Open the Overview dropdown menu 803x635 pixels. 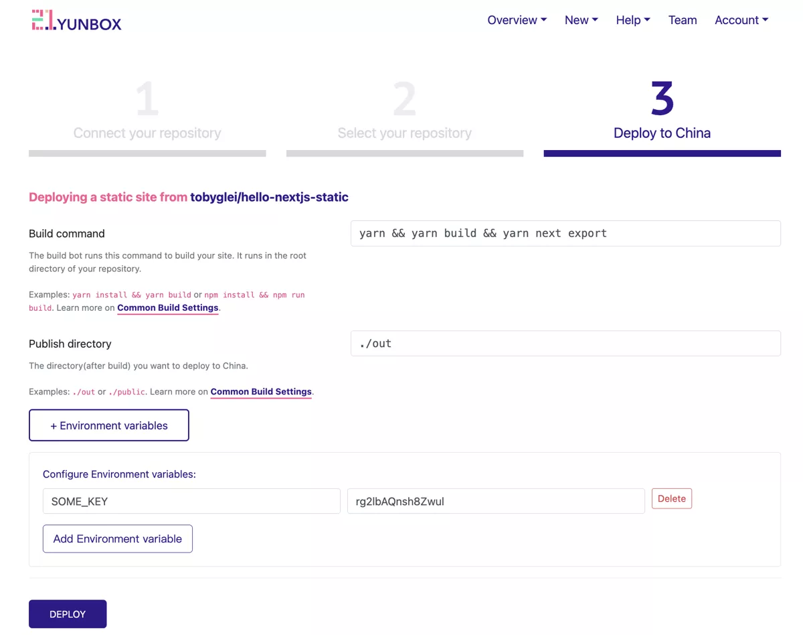pyautogui.click(x=517, y=20)
